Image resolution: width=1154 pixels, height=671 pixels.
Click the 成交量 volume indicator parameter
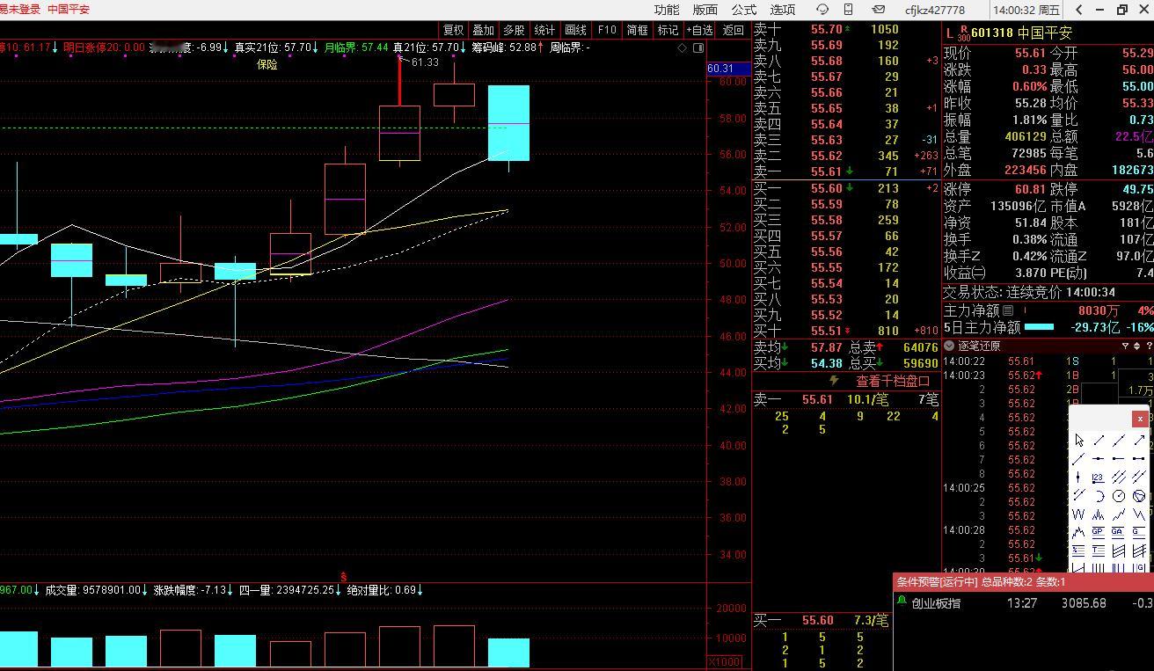point(92,590)
